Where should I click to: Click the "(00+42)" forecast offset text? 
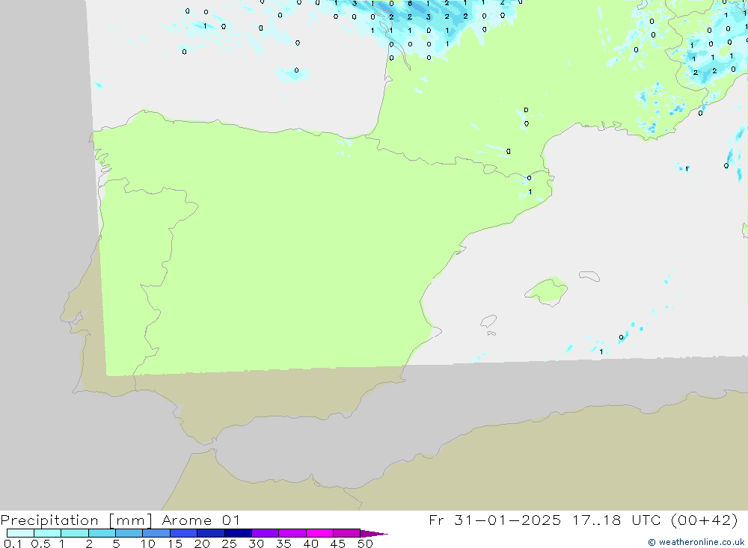point(704,520)
